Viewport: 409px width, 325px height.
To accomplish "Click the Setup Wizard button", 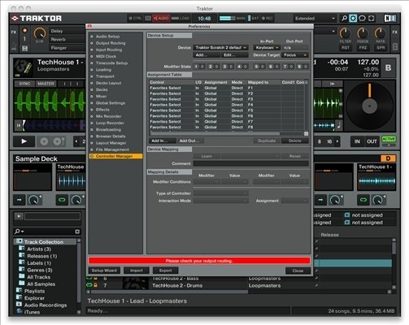I will (x=104, y=271).
